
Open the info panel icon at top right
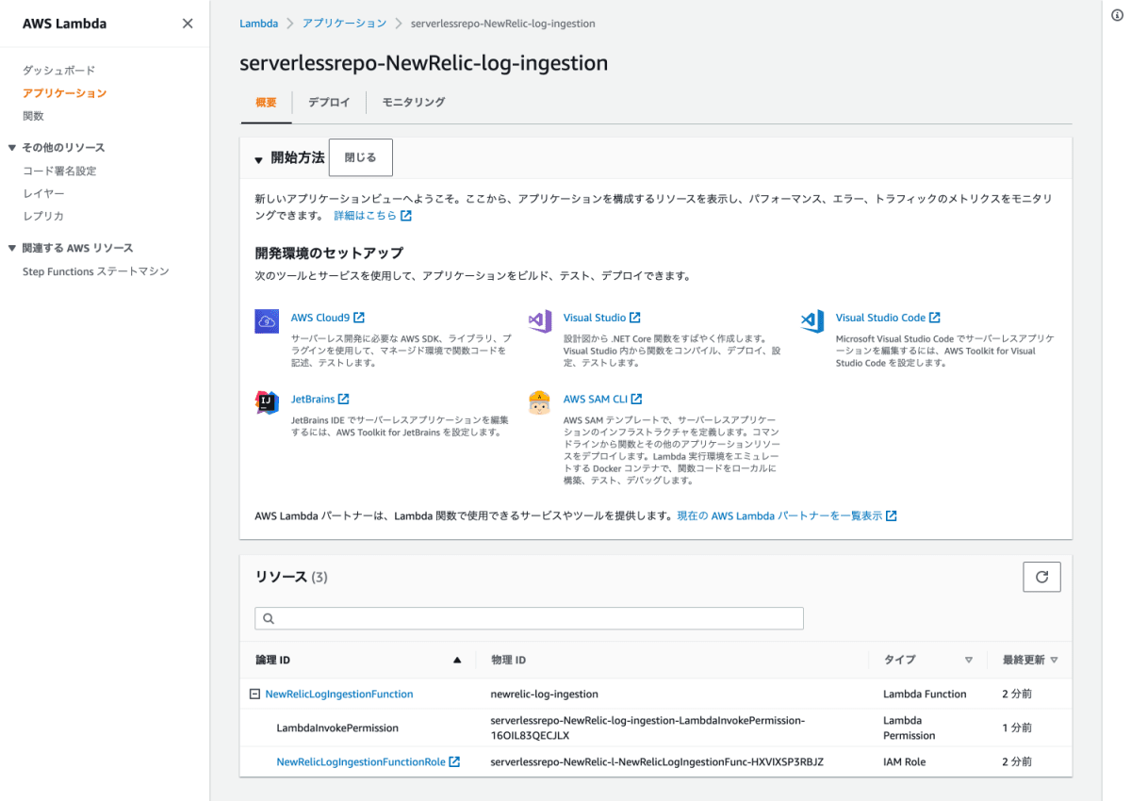(1117, 15)
